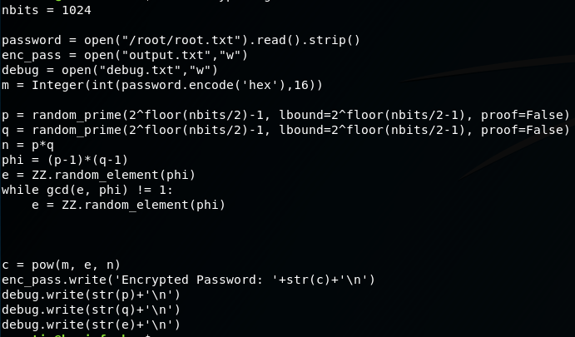Screen dimensions: 575x337
Task: Click the p = random_prime line
Action: pos(285,115)
